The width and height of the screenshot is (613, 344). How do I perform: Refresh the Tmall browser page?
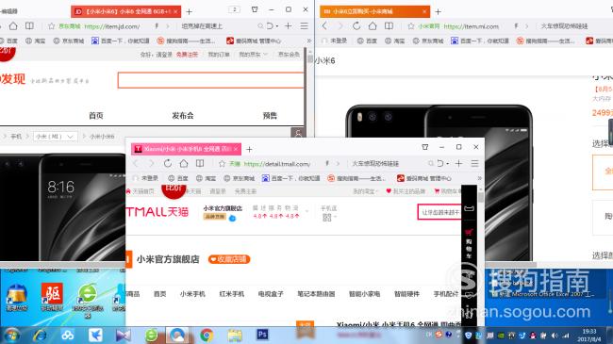[x=168, y=163]
